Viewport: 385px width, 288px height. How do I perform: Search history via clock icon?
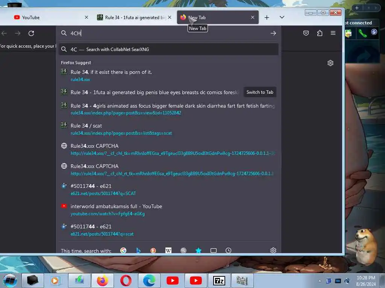pyautogui.click(x=228, y=250)
